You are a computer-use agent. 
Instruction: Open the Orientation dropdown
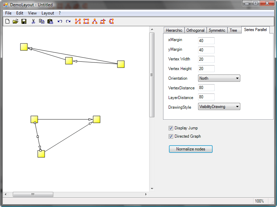219,78
